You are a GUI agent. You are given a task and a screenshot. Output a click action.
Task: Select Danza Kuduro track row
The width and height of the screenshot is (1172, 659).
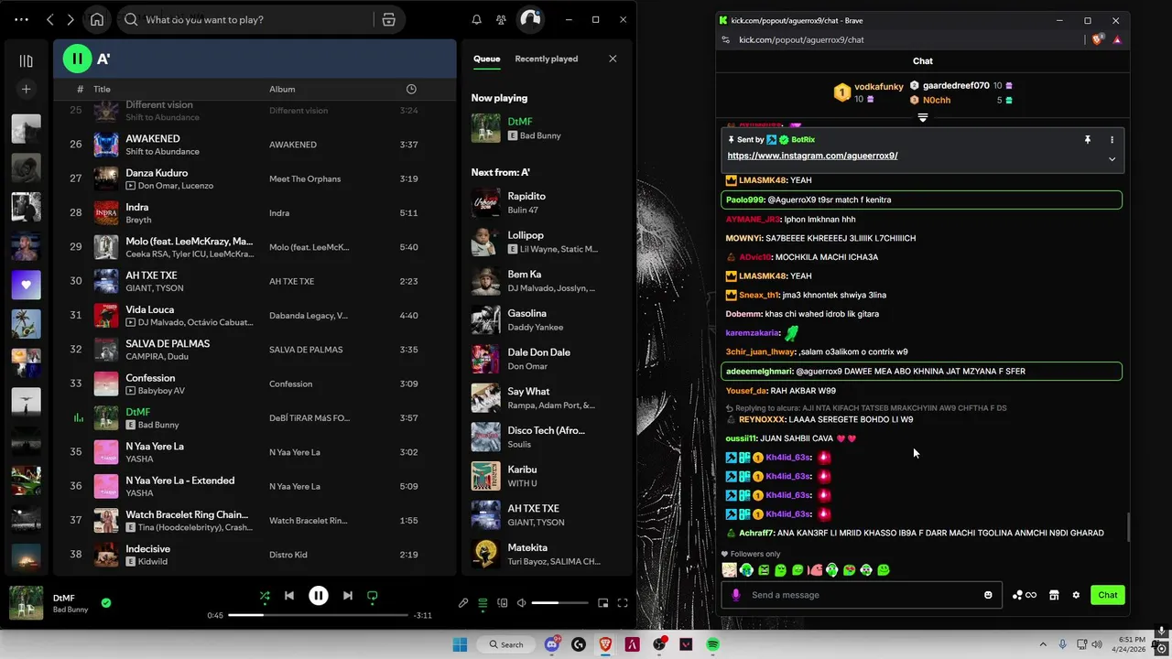(255, 178)
